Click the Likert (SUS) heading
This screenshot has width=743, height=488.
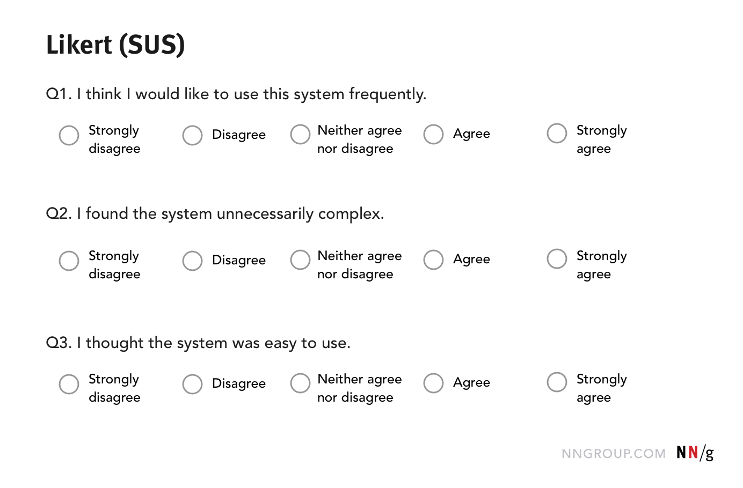pyautogui.click(x=115, y=45)
